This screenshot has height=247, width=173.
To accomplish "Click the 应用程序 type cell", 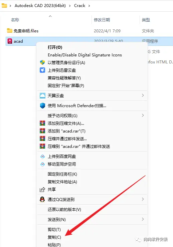I will point(150,41).
